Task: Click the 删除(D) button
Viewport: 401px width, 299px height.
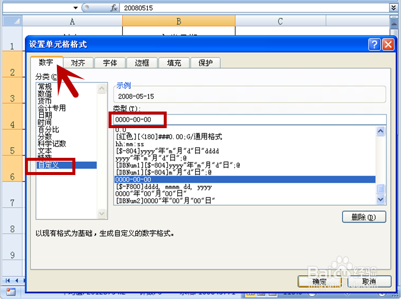Action: tap(364, 217)
